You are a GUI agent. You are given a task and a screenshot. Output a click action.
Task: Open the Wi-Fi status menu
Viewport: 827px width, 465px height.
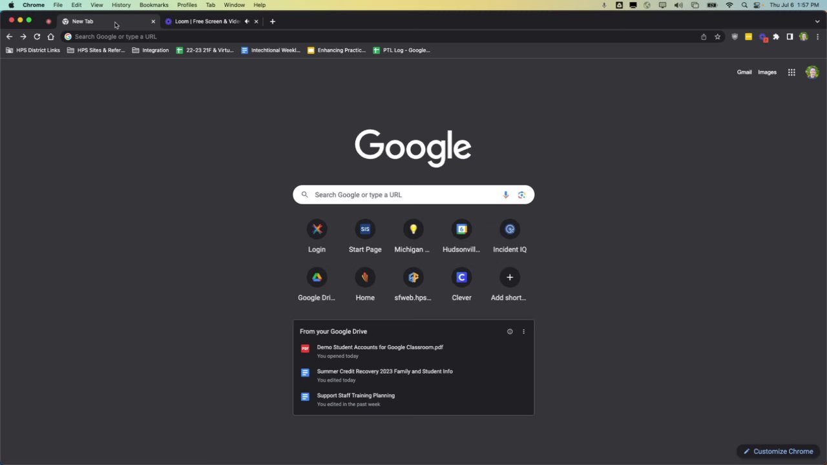coord(729,5)
